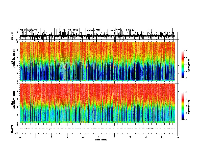Screen dimensions: 200x154
Task: Click the '6' kHz tick of ch.2 spectrogram
Action: coord(17,99)
